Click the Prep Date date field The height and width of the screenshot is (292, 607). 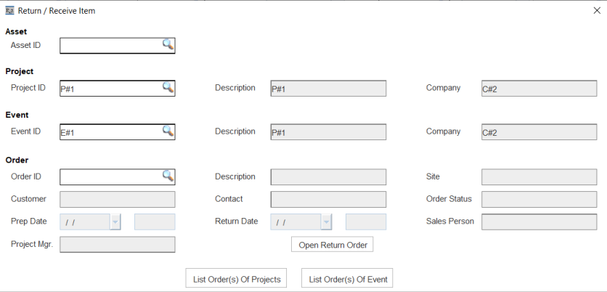(85, 222)
